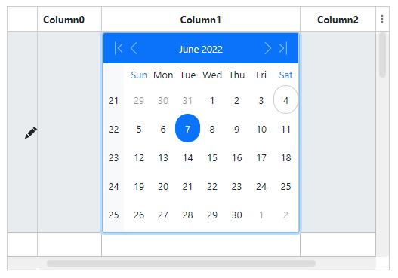Screen dimensions: 398x278
Task: Advance to the next month
Action: [x=268, y=48]
